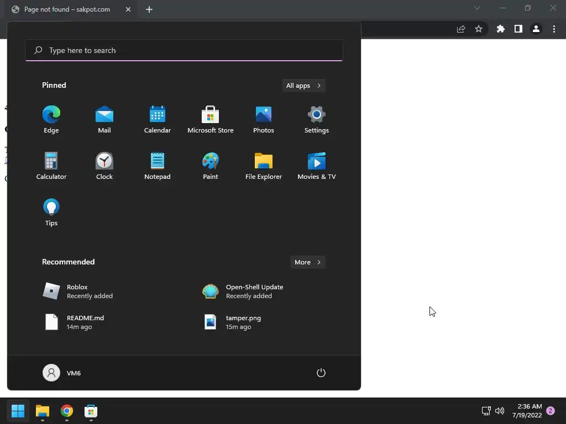Open Microsoft Store from pinned apps

coord(211,120)
